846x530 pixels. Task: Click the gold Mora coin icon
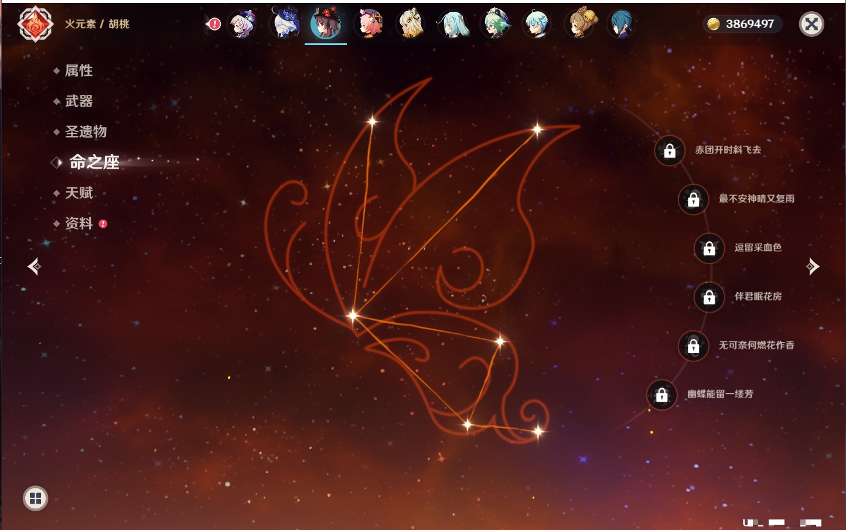point(714,24)
